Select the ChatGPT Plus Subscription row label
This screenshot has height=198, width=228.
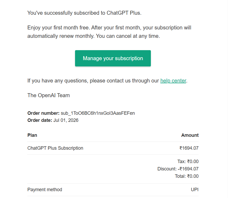55,148
